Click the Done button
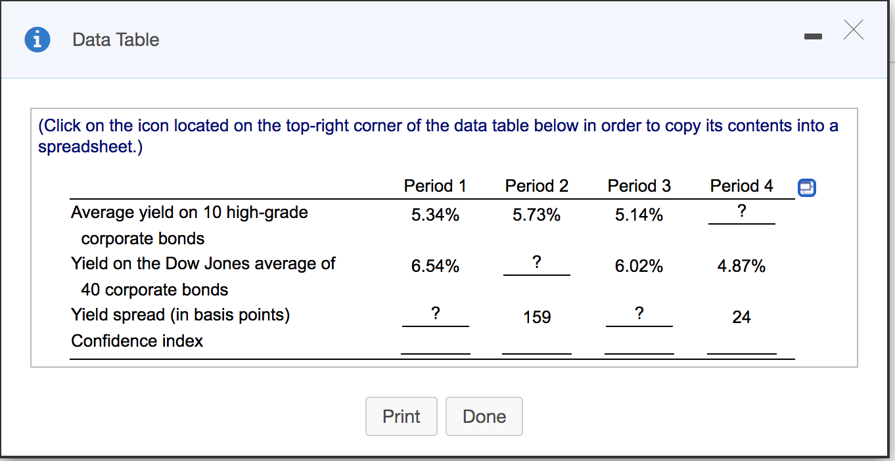Screen dimensions: 895x461 484,416
